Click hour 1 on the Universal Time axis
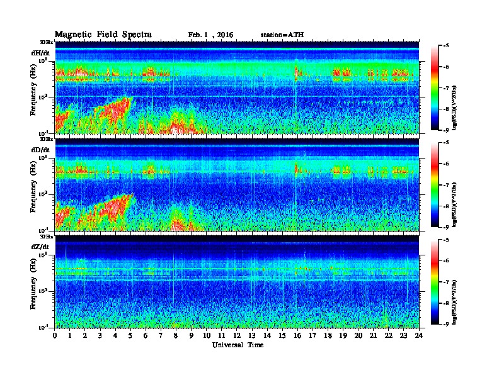Viewport: 499px width, 385px height. tap(70, 335)
